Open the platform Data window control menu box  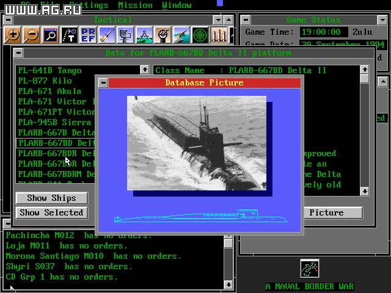pos(18,53)
